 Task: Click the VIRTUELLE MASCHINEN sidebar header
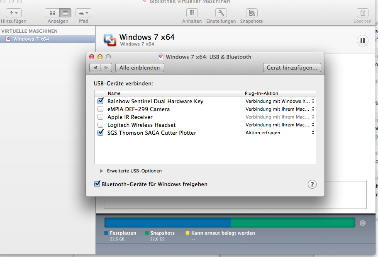point(29,31)
